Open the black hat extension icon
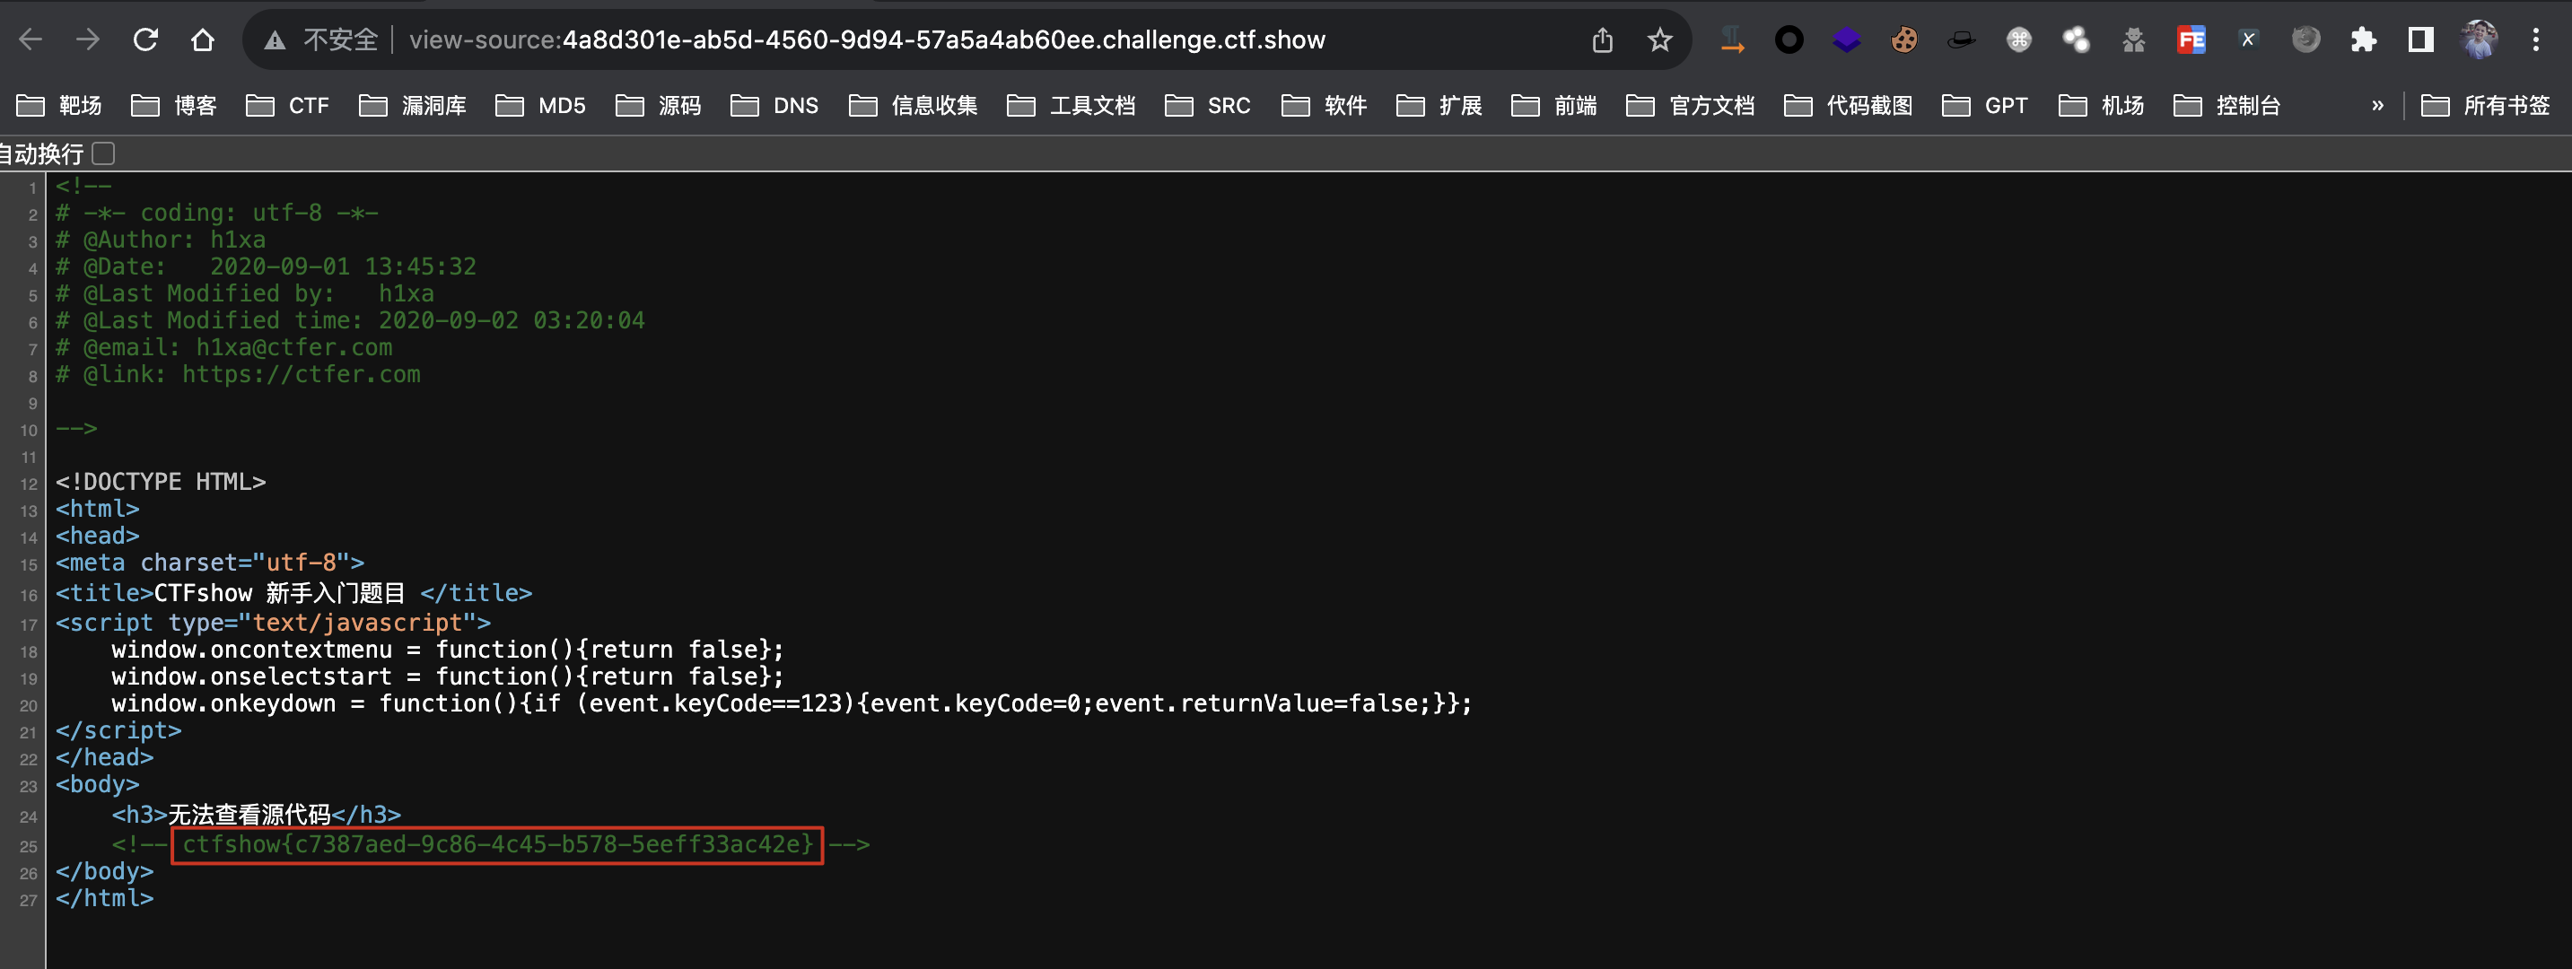This screenshot has width=2572, height=969. point(1961,39)
